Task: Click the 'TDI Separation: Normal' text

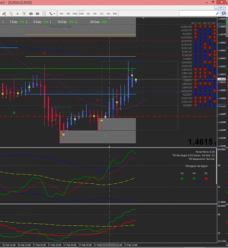Action: (201, 159)
